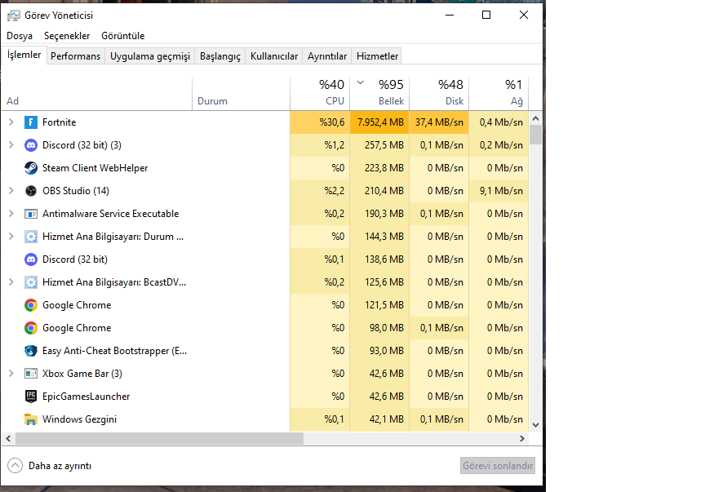Screen dimensions: 705x492
Task: Expand the OBS Studio (14) group
Action: pyautogui.click(x=11, y=191)
